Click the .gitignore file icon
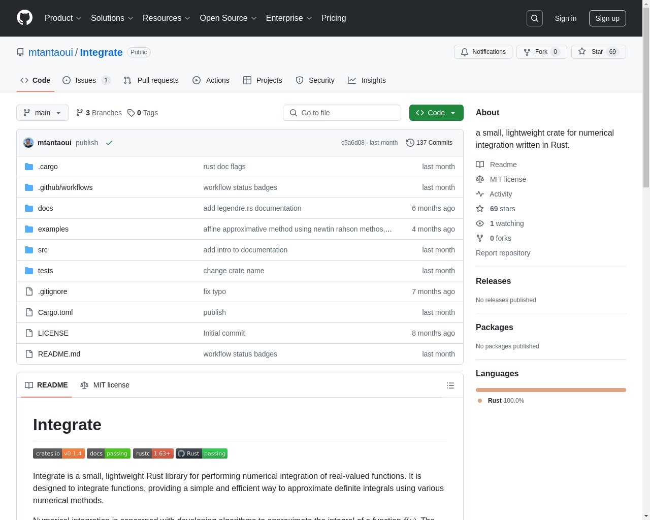 pyautogui.click(x=29, y=291)
